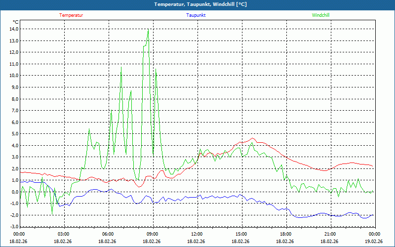The width and height of the screenshot is (395, 247).
Task: Click the 15:00 time axis label
Action: pyautogui.click(x=241, y=234)
